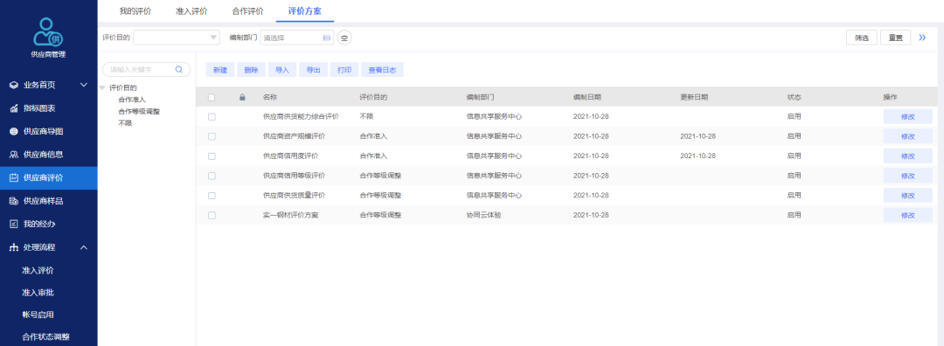Click the 供应商管理 logo icon

point(48,32)
